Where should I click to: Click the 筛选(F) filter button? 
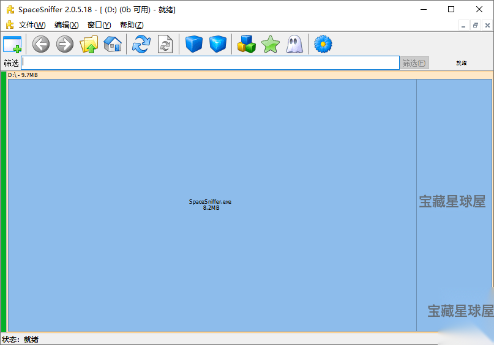coord(414,63)
